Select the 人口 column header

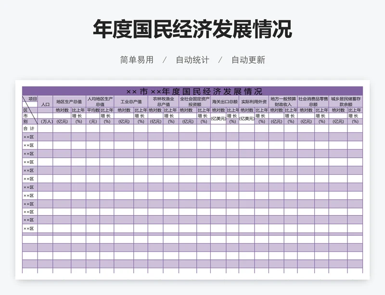[x=45, y=104]
